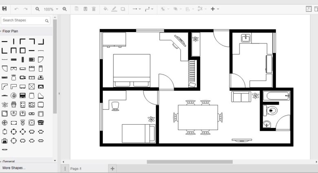This screenshot has width=318, height=173.
Task: Pick the horizontal wall shape in the palette
Action: click(4, 42)
